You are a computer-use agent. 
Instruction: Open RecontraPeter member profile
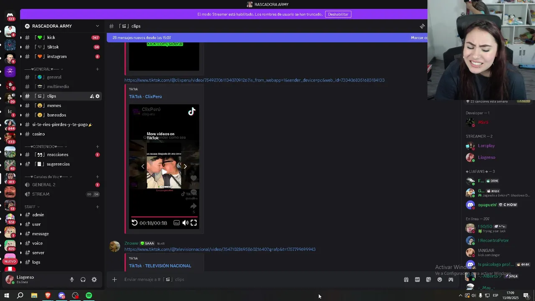(493, 241)
